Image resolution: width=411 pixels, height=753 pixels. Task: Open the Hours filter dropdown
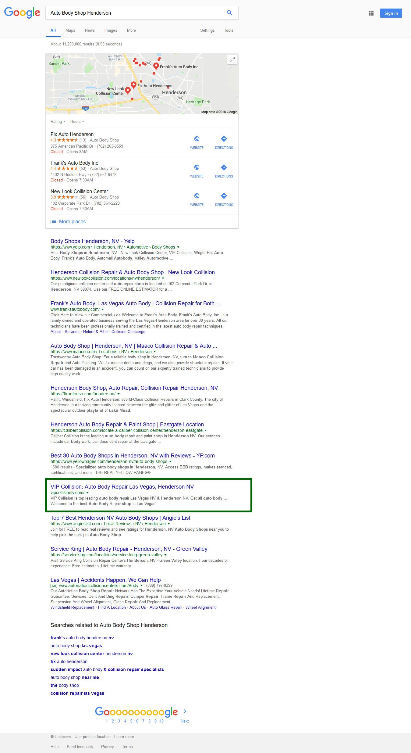coord(77,121)
